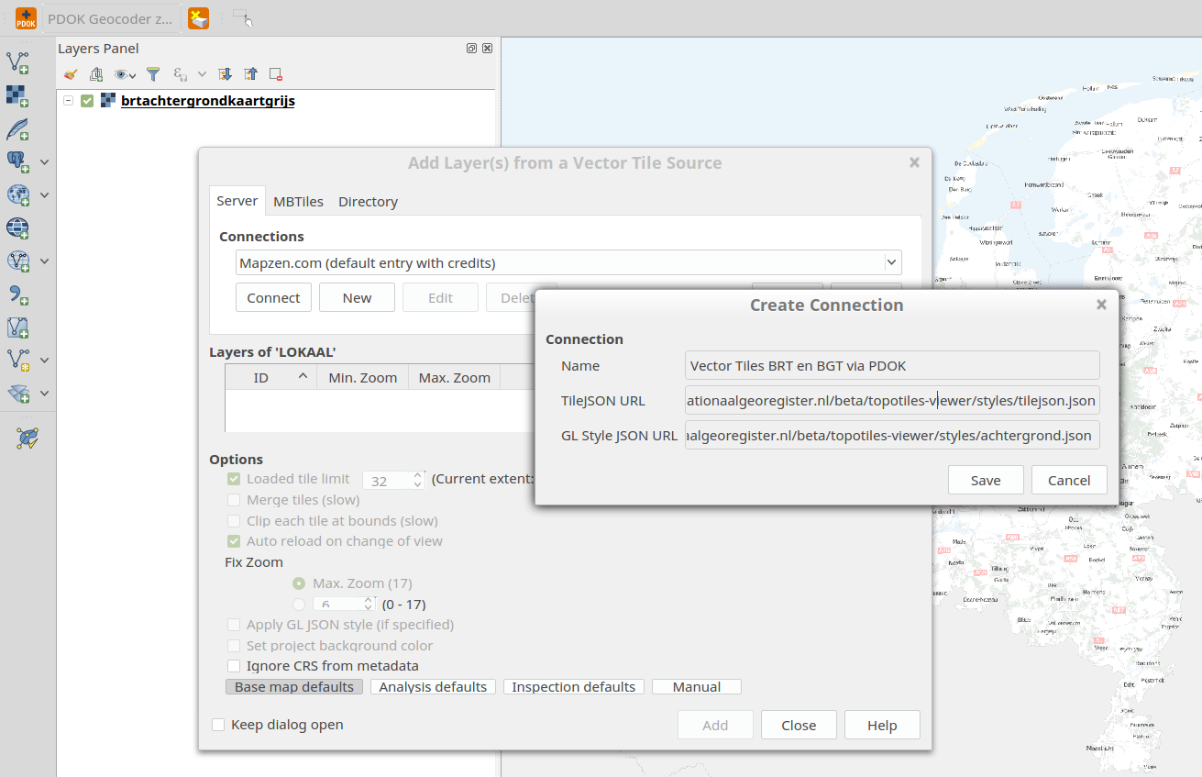Toggle Set project background color checkbox
The height and width of the screenshot is (777, 1202).
pyautogui.click(x=234, y=646)
